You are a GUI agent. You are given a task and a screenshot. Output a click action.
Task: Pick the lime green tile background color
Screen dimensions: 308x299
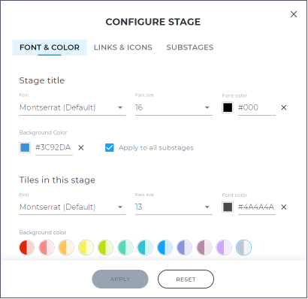(x=105, y=247)
